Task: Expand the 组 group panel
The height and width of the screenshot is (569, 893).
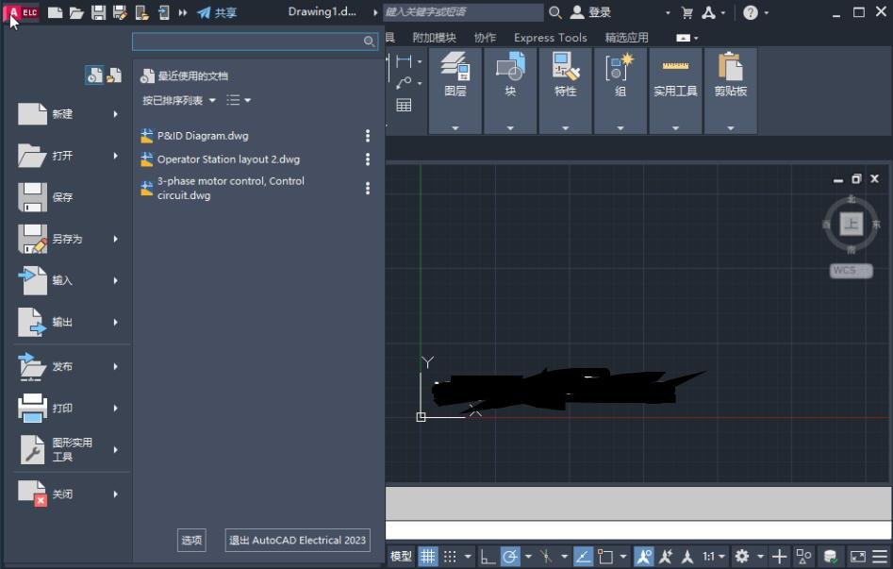Action: [620, 128]
